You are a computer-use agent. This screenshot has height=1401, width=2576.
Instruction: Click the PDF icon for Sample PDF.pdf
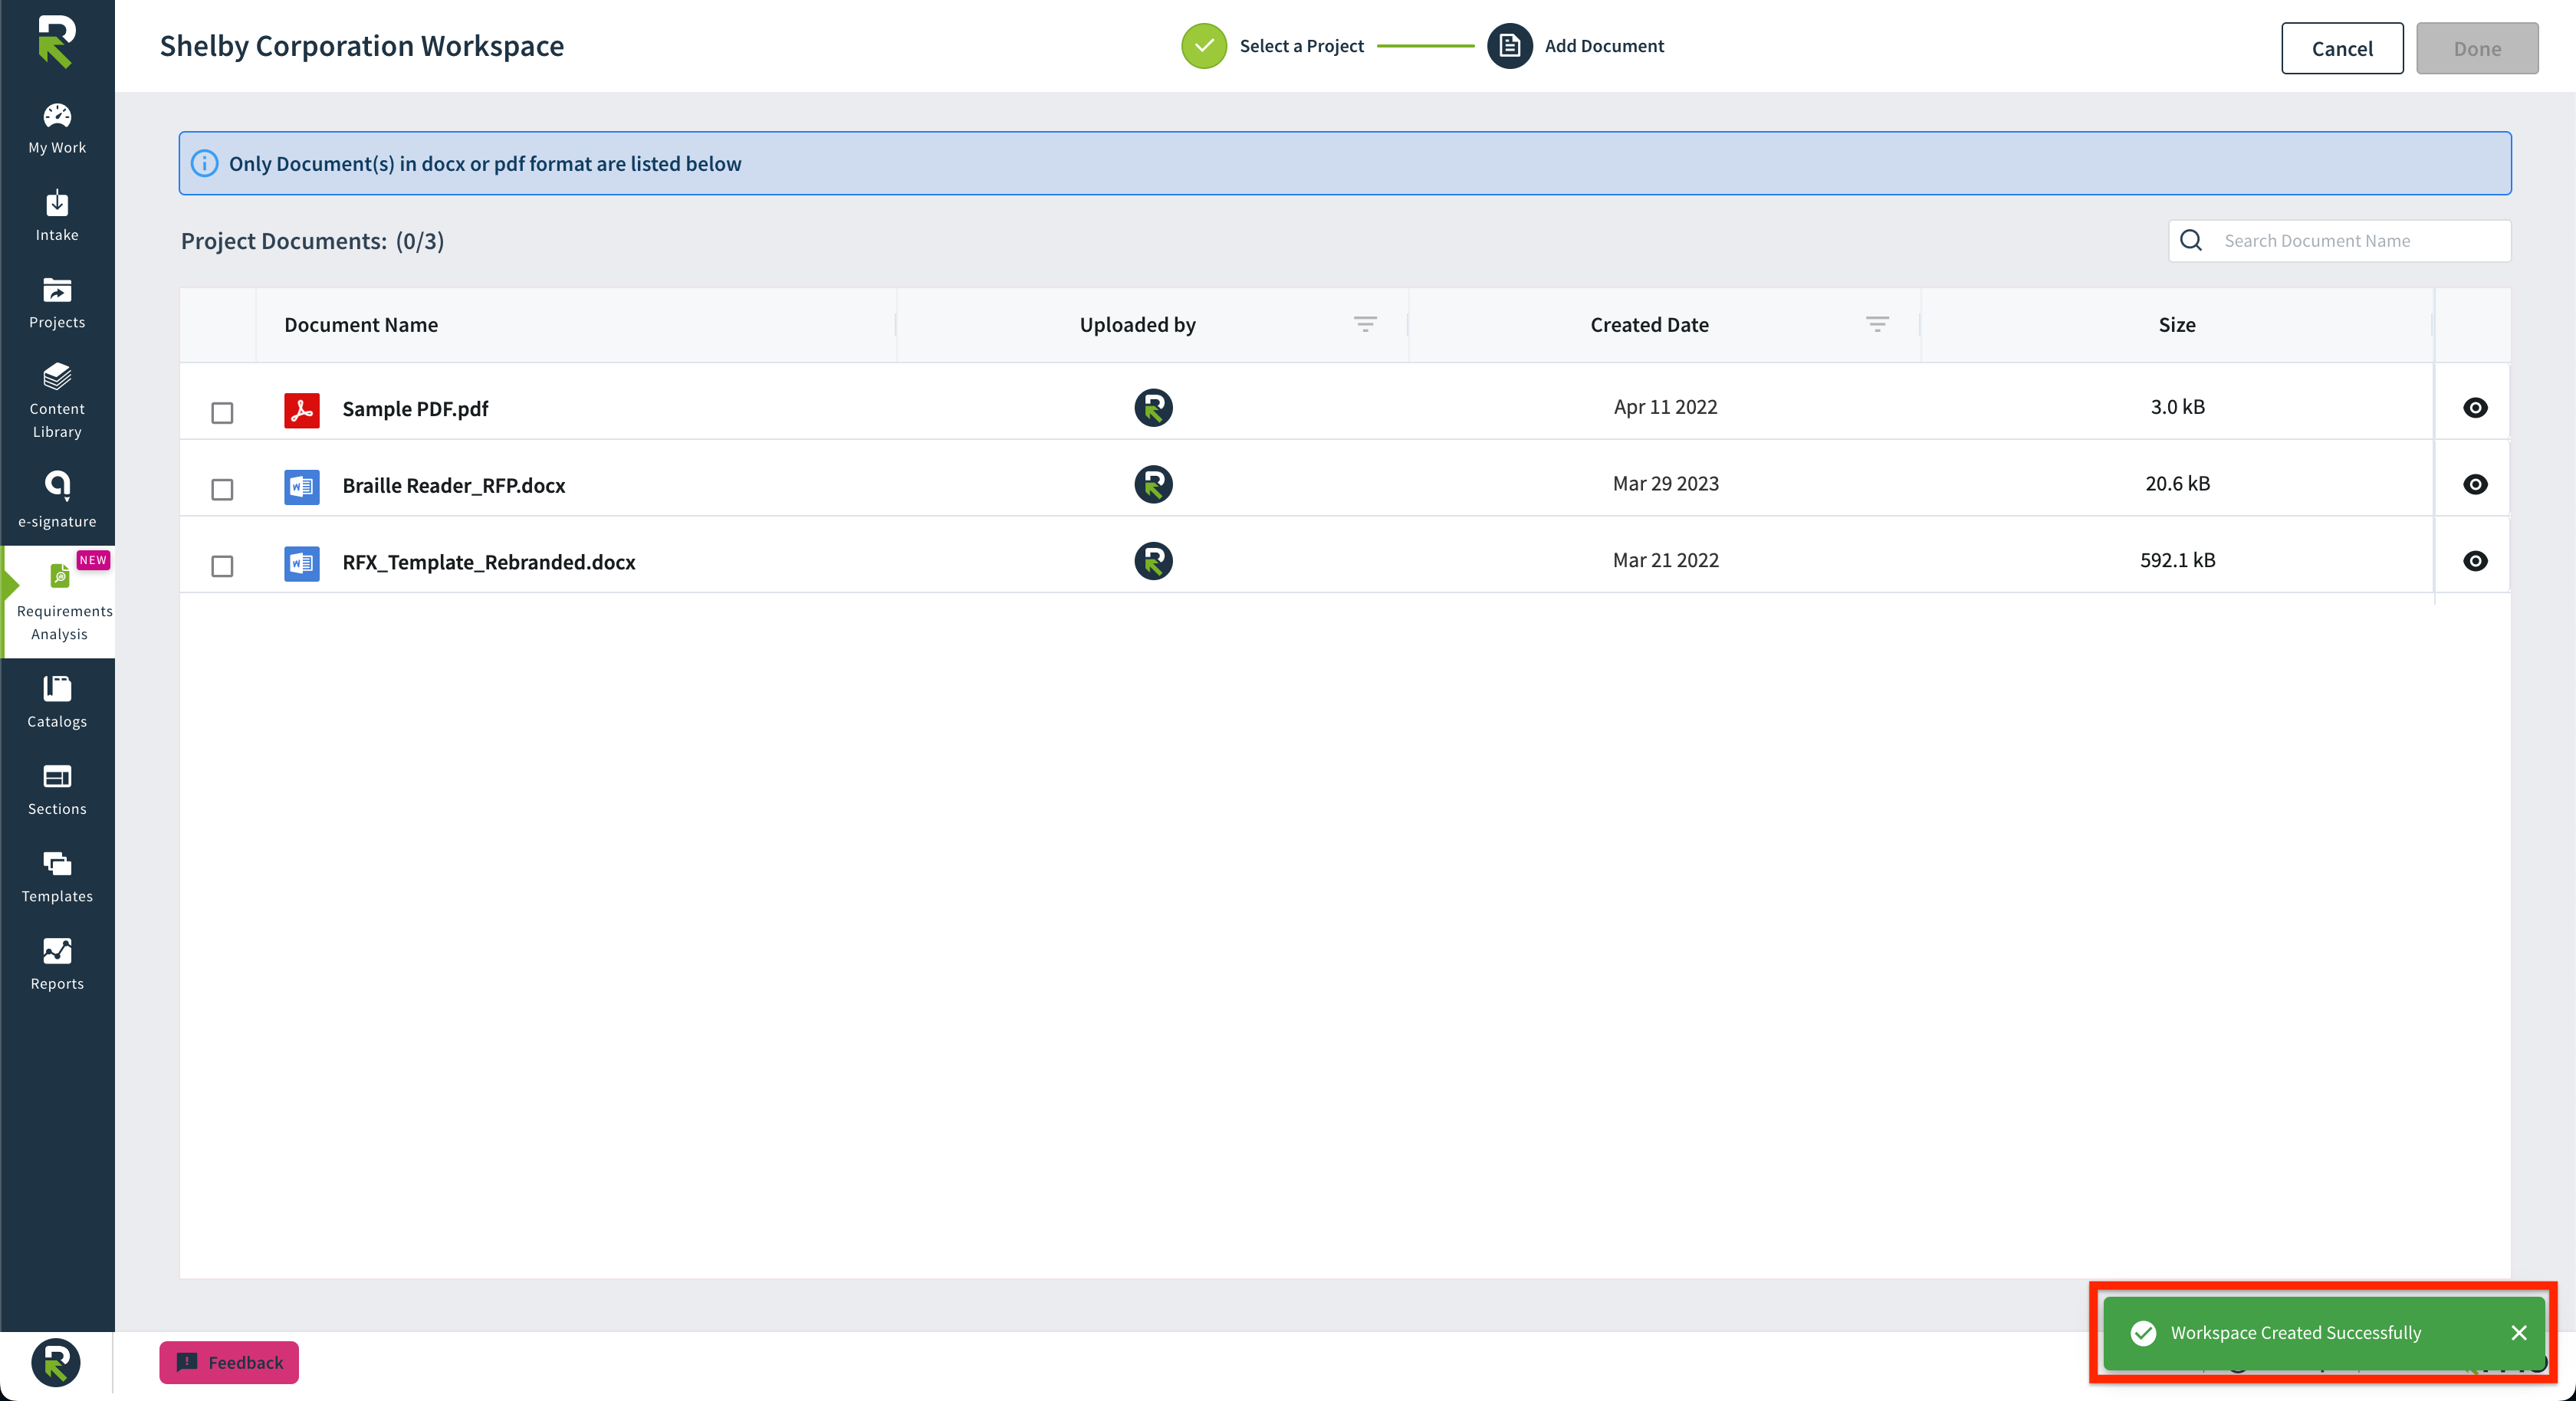point(301,409)
